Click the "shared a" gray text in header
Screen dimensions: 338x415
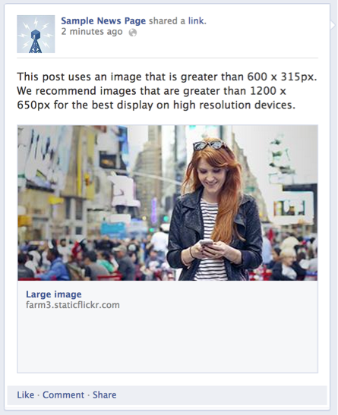(x=167, y=20)
